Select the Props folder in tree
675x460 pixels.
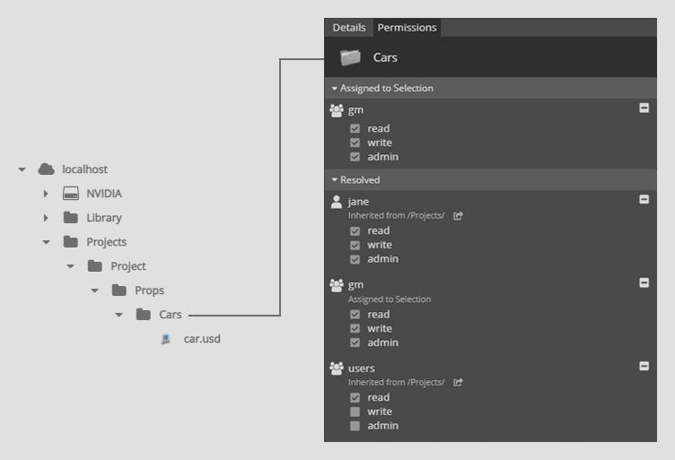pos(149,291)
